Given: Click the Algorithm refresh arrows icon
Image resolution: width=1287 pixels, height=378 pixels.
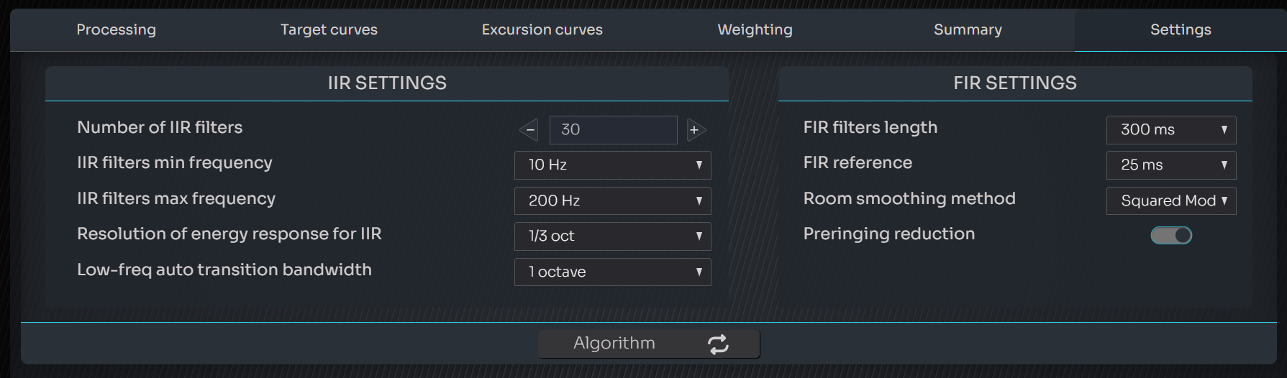Looking at the screenshot, I should (x=718, y=344).
